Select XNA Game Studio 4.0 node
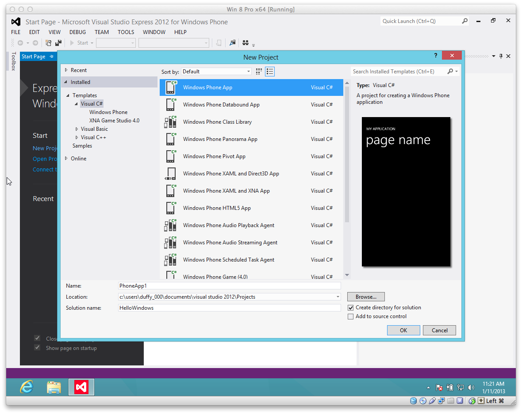This screenshot has height=414, width=522. tap(114, 121)
